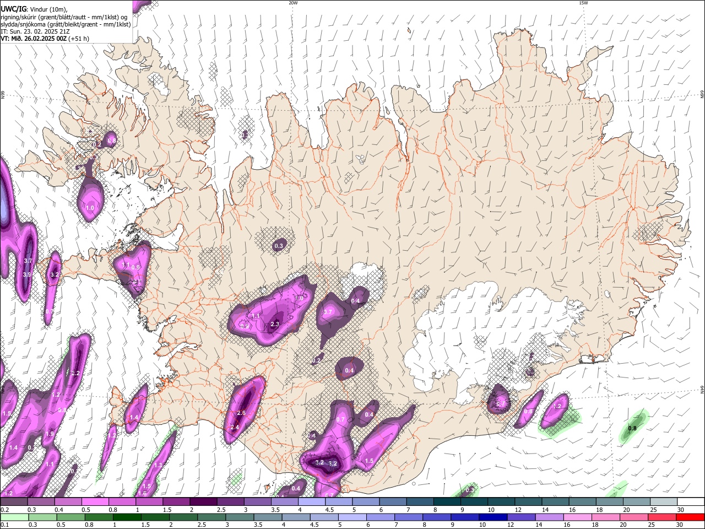
Task: Select lower legend swatch between 14 and 16
Action: coord(549,517)
